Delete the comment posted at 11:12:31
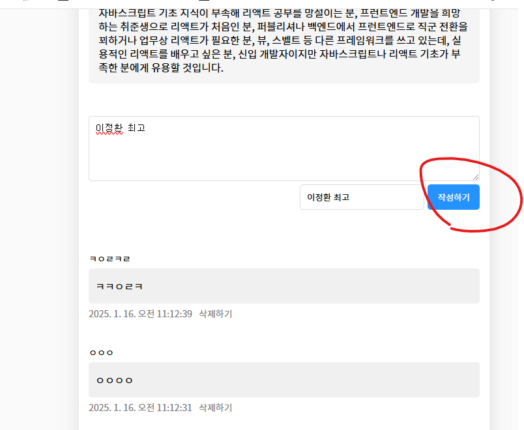The height and width of the screenshot is (430, 524). coord(215,408)
